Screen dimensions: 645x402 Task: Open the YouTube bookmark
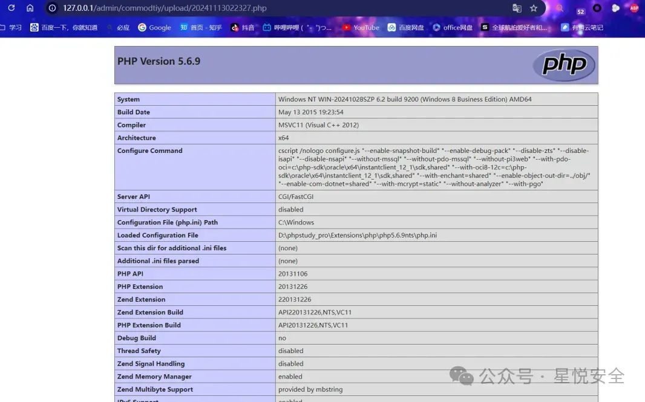pyautogui.click(x=361, y=28)
